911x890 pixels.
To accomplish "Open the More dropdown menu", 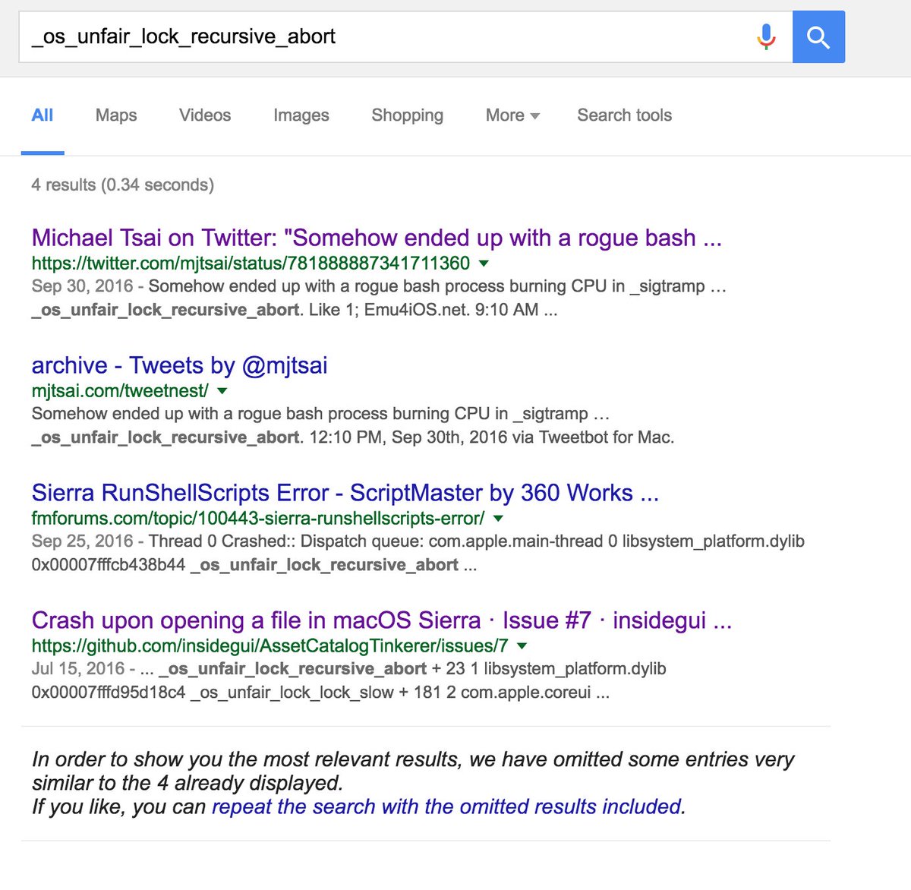I will tap(512, 115).
